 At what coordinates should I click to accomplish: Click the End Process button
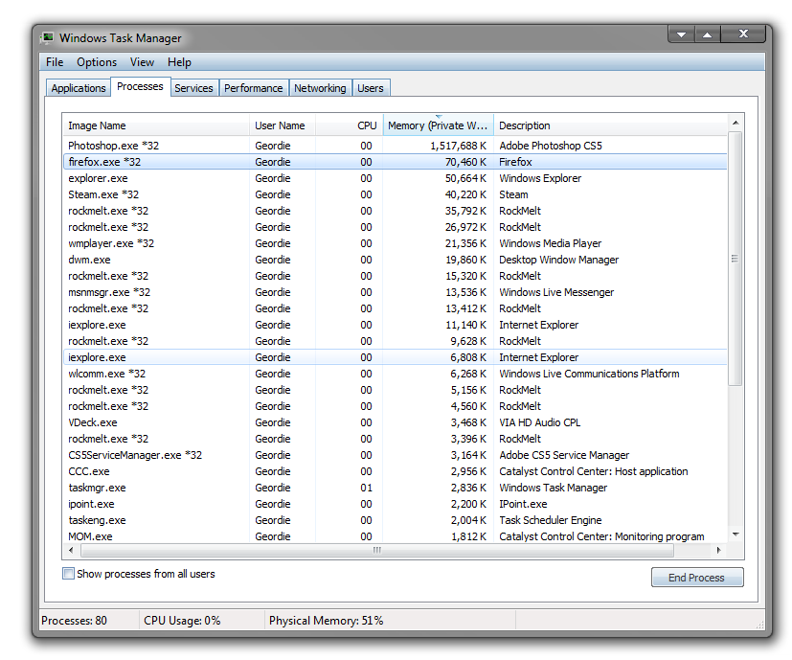(x=697, y=577)
